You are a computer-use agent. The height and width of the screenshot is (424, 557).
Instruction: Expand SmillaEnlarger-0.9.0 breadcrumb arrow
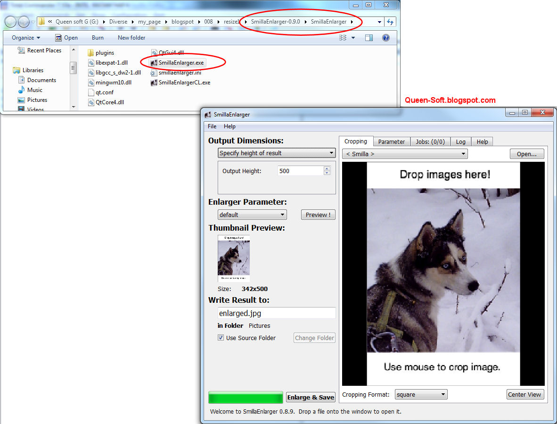[x=305, y=22]
